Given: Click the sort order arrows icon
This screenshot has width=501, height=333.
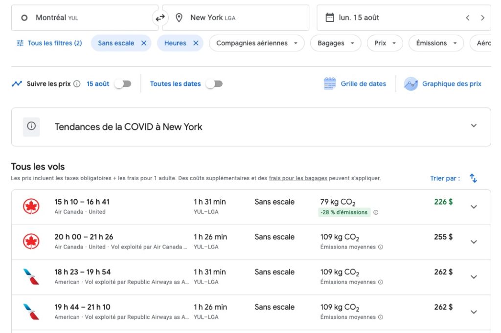Looking at the screenshot, I should coord(473,178).
